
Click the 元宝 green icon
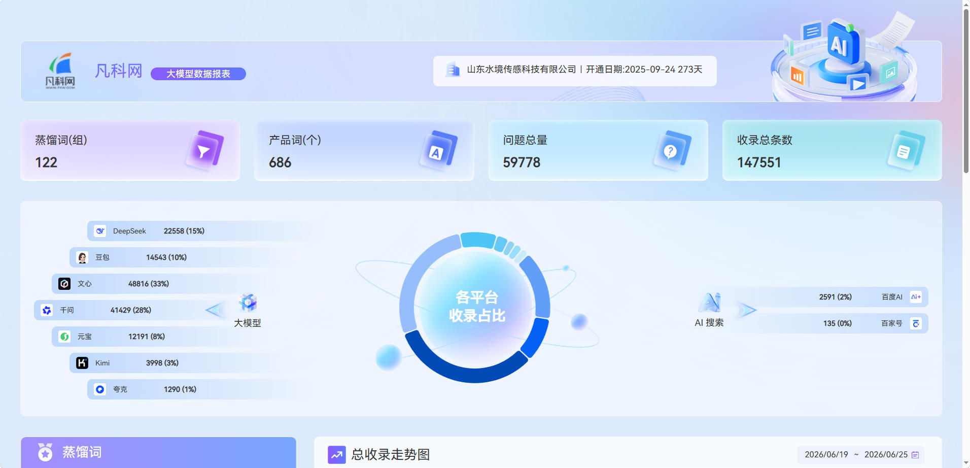pos(64,337)
